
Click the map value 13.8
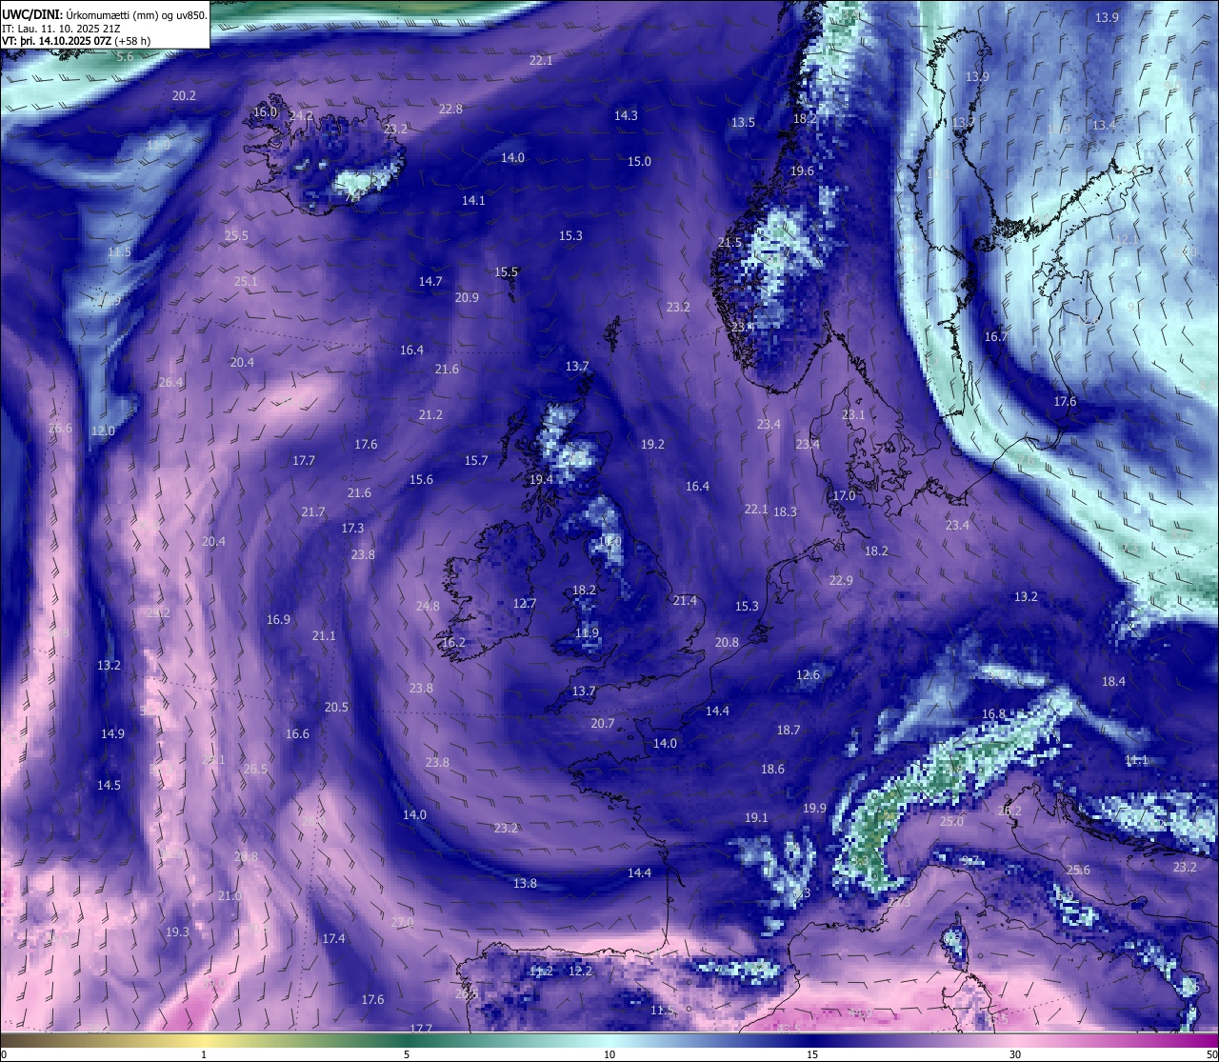point(525,884)
